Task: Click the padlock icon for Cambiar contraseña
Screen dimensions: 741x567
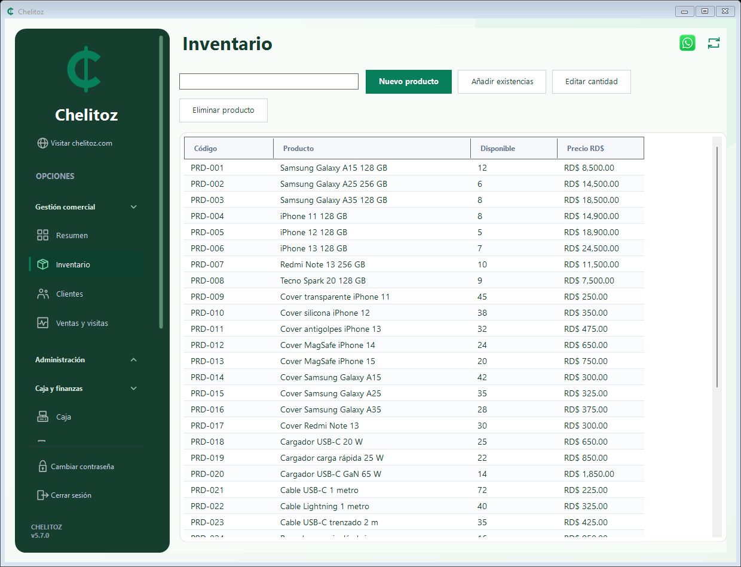Action: [x=42, y=466]
